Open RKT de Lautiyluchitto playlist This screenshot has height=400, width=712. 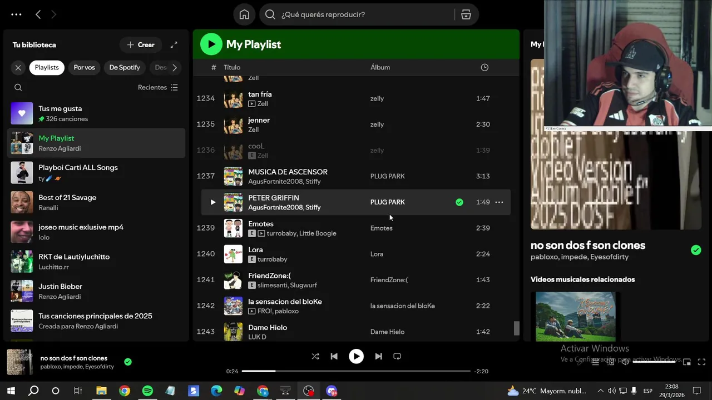(96, 262)
